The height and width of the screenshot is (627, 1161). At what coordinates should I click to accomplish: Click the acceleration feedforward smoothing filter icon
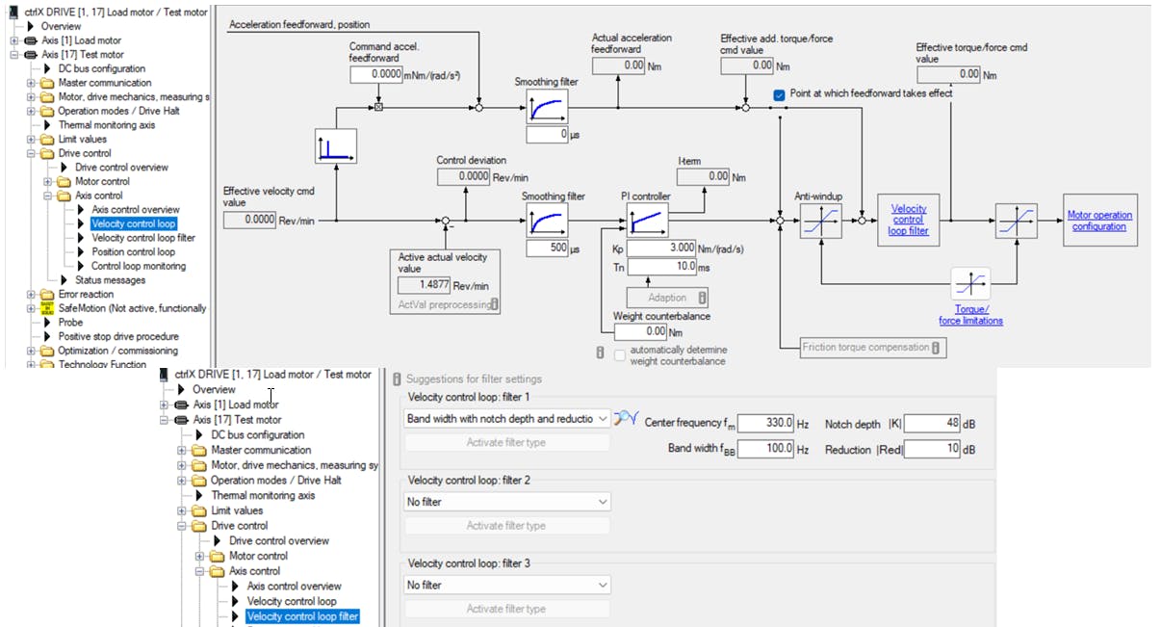[546, 107]
